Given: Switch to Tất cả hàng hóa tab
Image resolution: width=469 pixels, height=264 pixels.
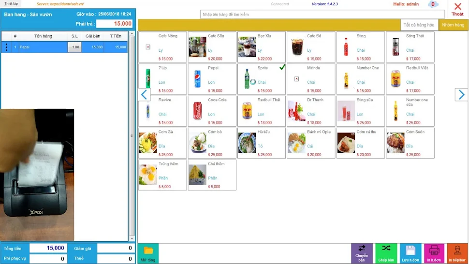Looking at the screenshot, I should [419, 25].
